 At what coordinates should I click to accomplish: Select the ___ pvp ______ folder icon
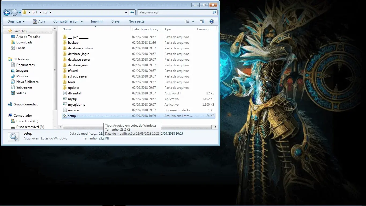tap(65, 37)
